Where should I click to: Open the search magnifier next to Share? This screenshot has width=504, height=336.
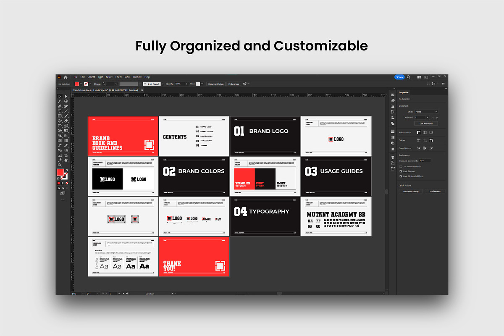409,77
